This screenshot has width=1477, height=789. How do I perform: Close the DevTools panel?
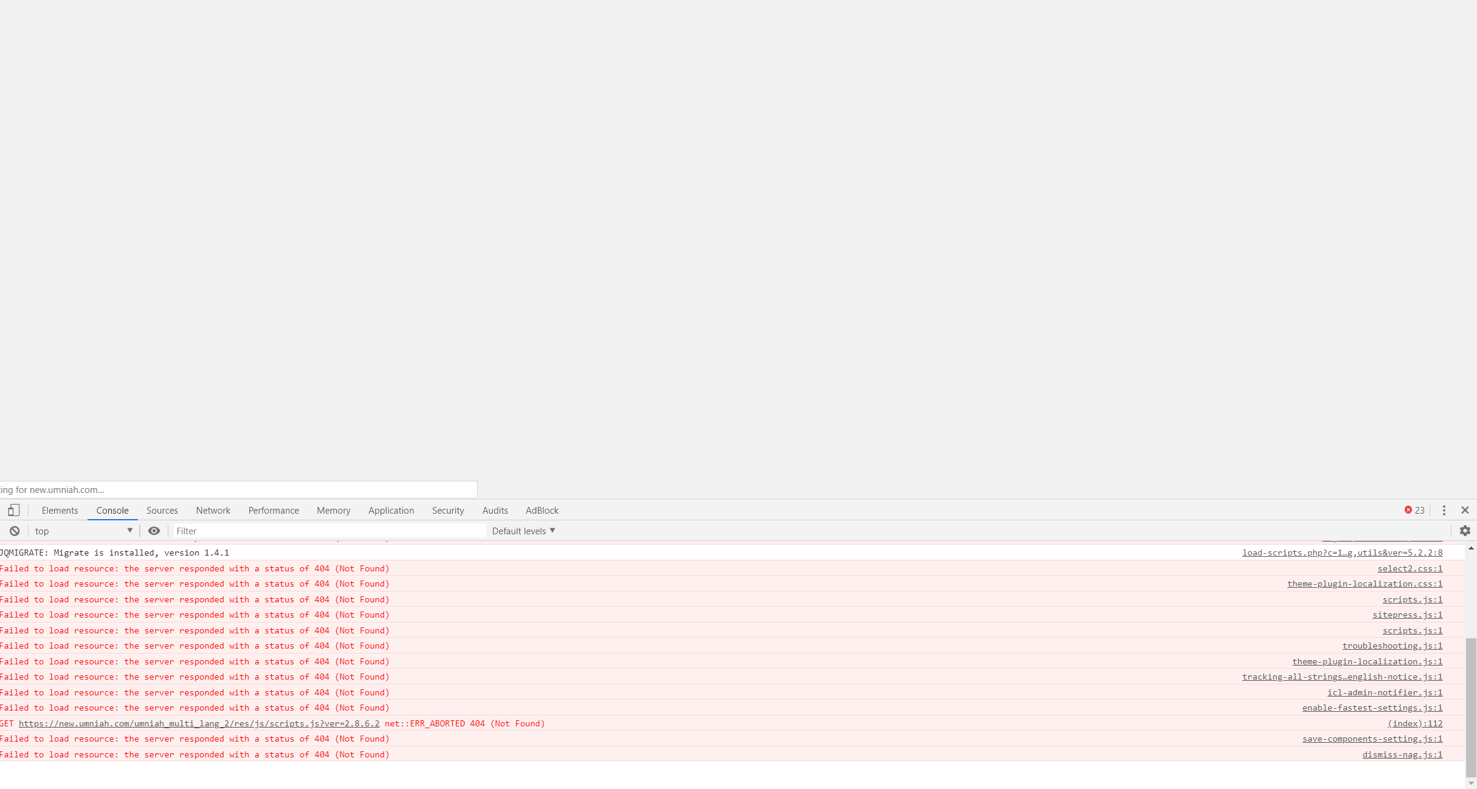pyautogui.click(x=1465, y=510)
